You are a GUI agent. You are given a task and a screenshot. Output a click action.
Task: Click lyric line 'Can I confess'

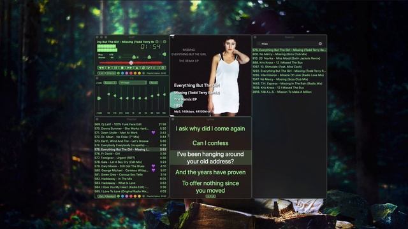[x=210, y=143]
